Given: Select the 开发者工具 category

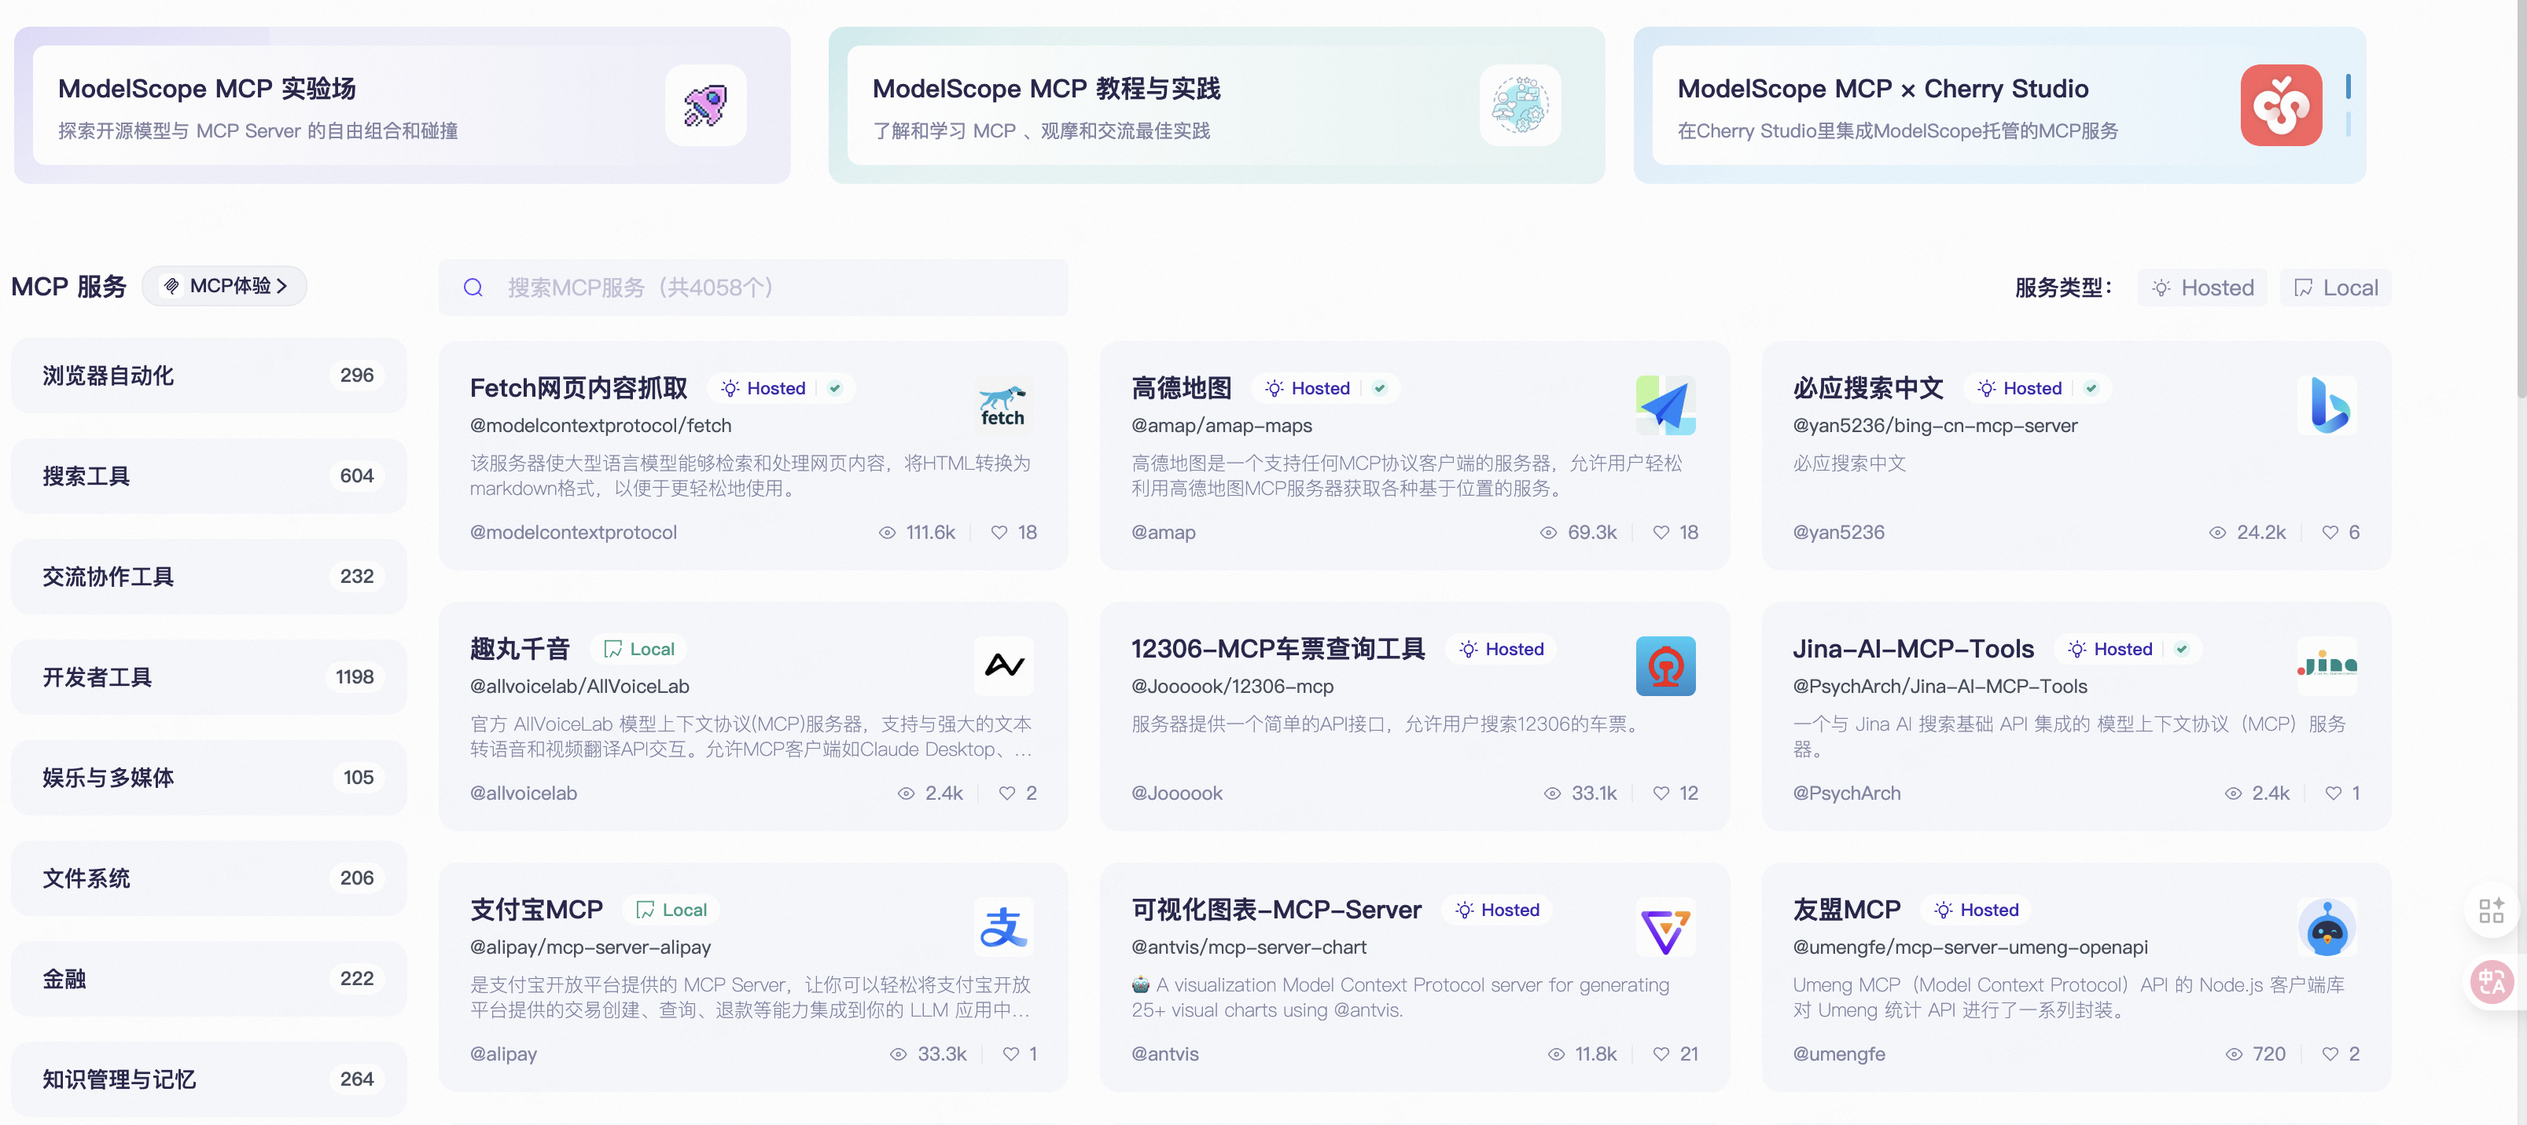Looking at the screenshot, I should (x=208, y=677).
